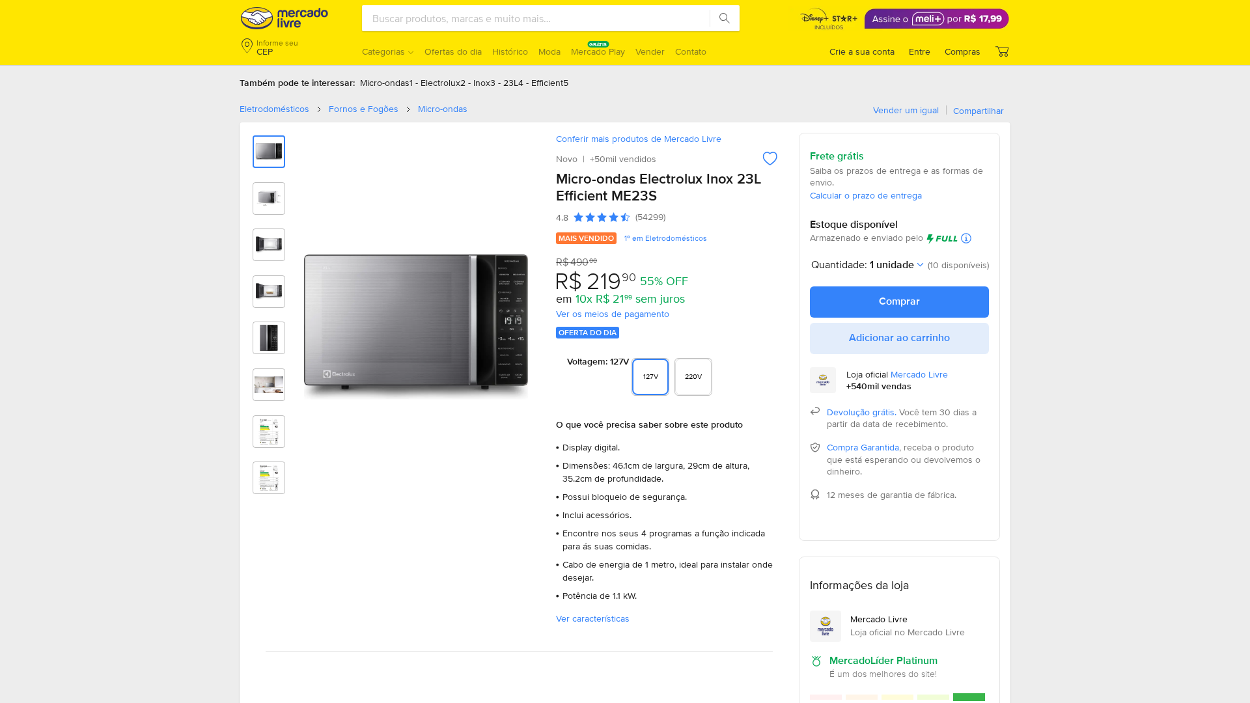The height and width of the screenshot is (703, 1250).
Task: Click Adicionar ao carrinho button
Action: (x=899, y=338)
